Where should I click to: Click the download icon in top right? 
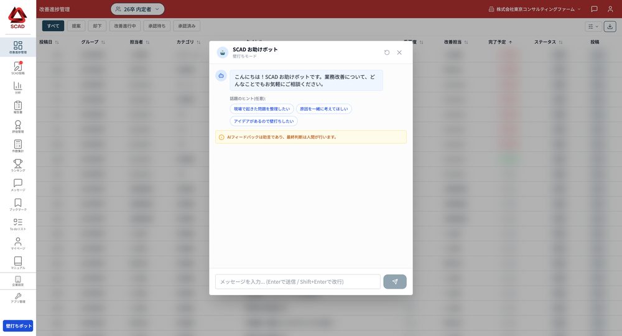click(x=610, y=27)
